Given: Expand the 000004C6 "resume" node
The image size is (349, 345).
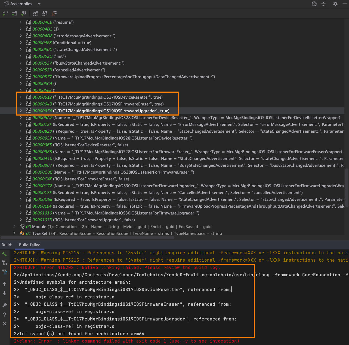Looking at the screenshot, I should (21, 22).
